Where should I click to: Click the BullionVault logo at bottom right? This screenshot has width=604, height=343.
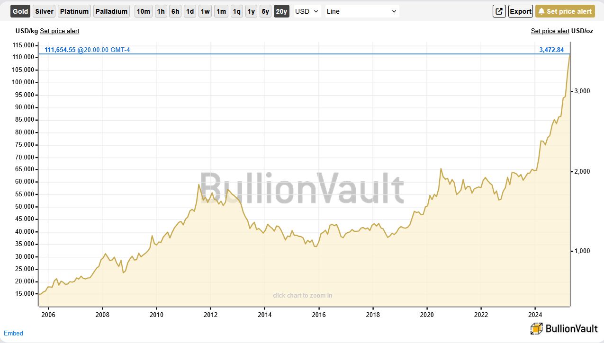coord(564,328)
